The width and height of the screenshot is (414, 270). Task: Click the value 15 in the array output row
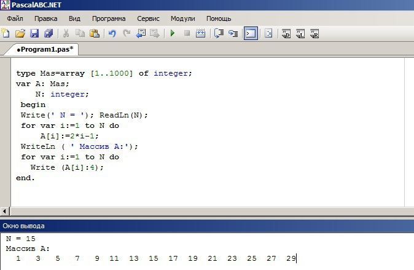click(154, 258)
